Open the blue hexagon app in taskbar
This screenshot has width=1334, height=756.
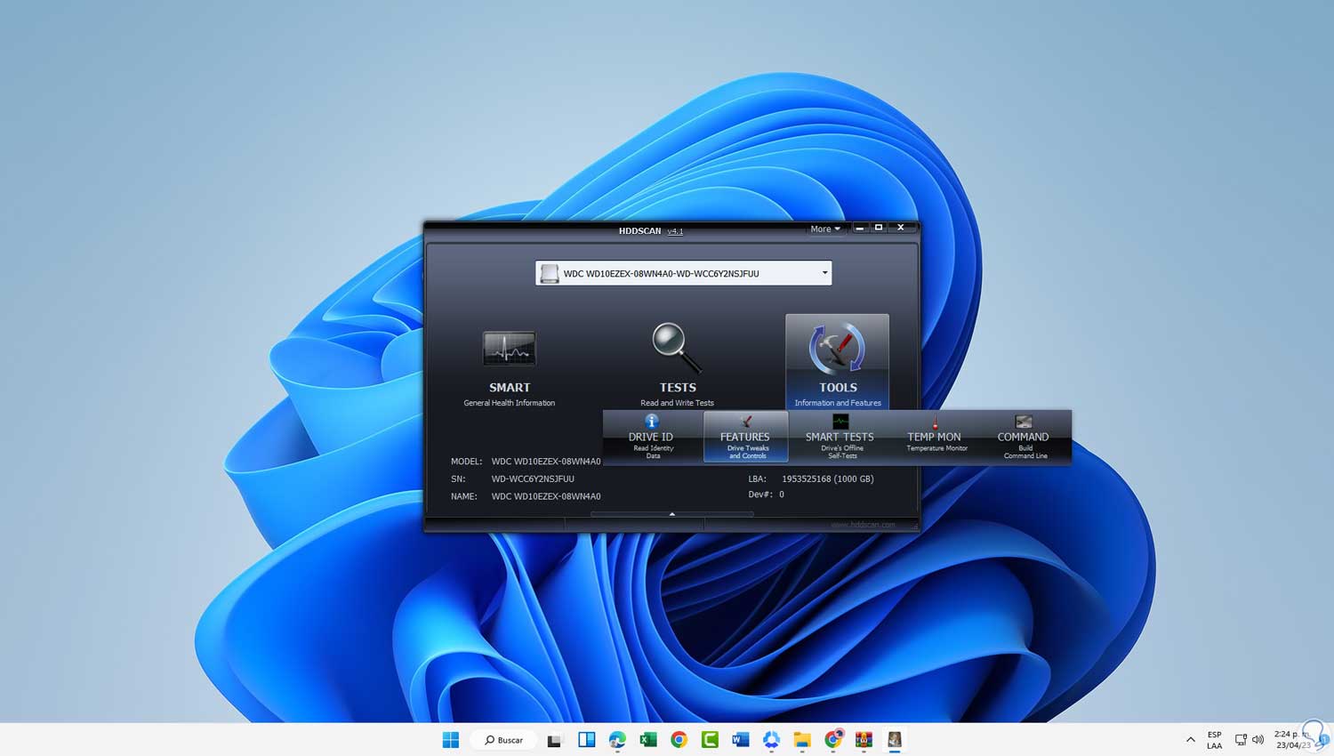(x=771, y=740)
